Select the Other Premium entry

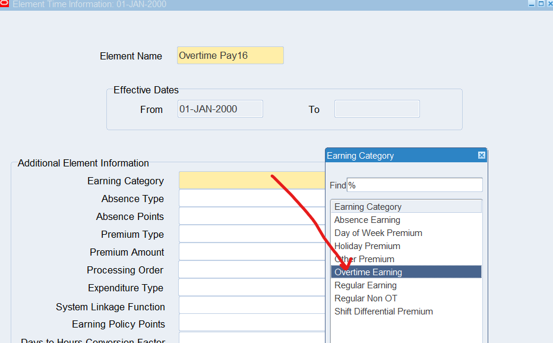[364, 259]
